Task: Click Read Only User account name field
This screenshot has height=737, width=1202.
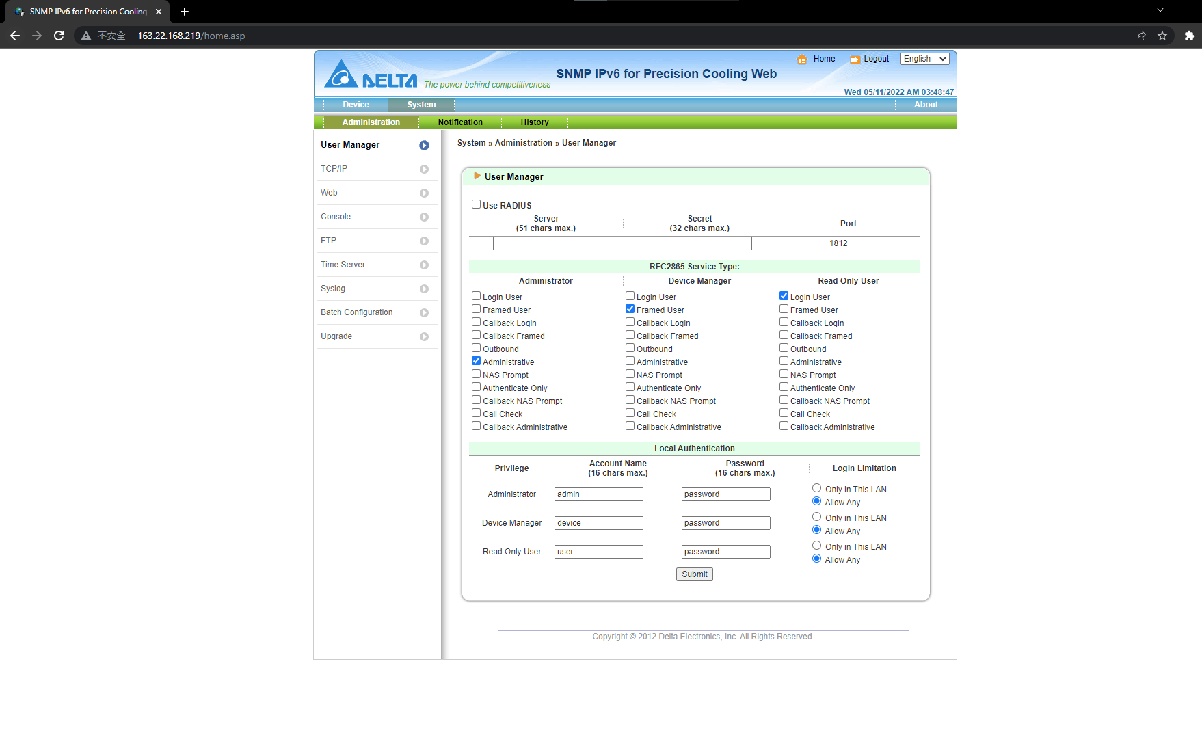Action: pyautogui.click(x=599, y=552)
